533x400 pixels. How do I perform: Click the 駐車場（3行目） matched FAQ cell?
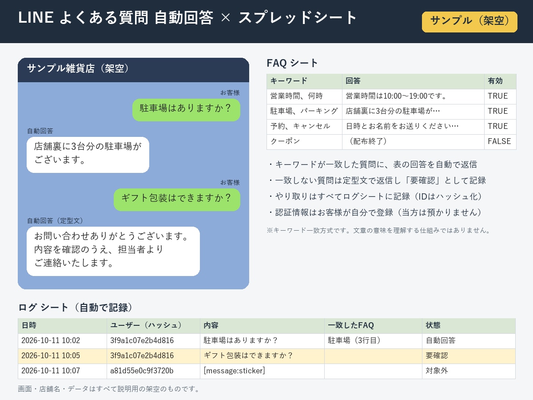click(373, 341)
